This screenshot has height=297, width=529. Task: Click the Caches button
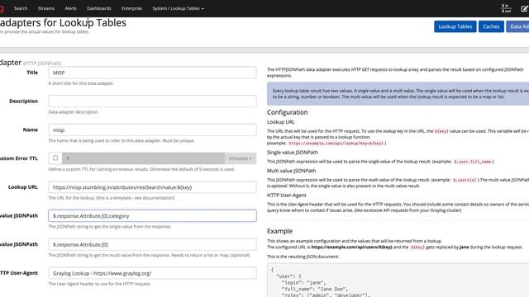click(491, 26)
